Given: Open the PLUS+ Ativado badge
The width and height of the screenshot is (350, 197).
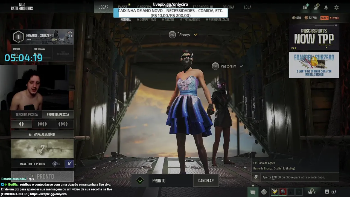Looking at the screenshot, I should [330, 18].
